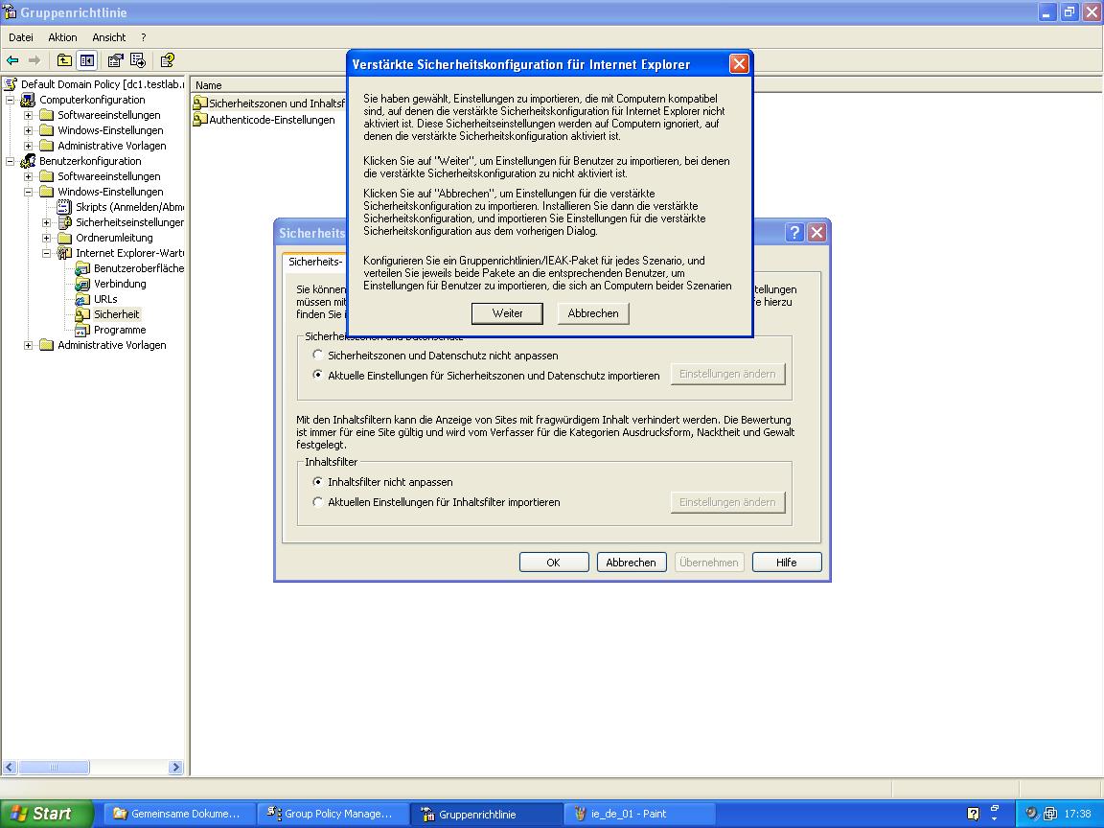Click Abbrechen in the Internet Explorer security prompt

[593, 313]
